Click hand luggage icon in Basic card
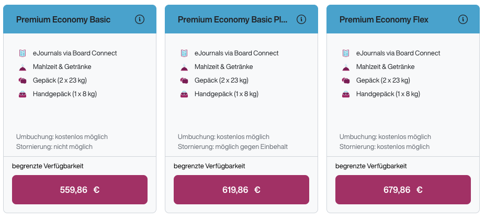This screenshot has height=220, width=485. pos(22,94)
